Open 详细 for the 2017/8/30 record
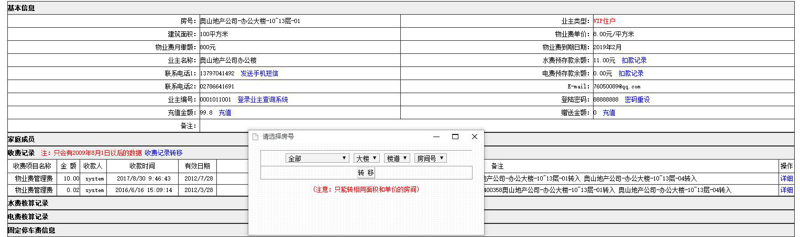This screenshot has width=800, height=237. click(x=787, y=178)
